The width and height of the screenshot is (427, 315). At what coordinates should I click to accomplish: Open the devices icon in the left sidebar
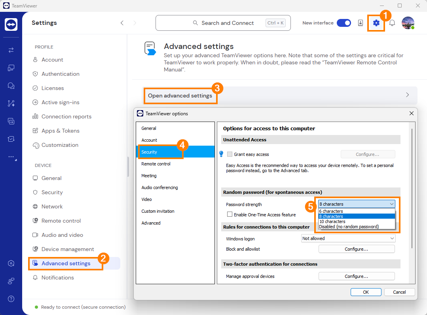pyautogui.click(x=11, y=68)
